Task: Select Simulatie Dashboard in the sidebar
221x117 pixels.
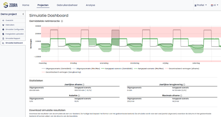Action: point(13,43)
